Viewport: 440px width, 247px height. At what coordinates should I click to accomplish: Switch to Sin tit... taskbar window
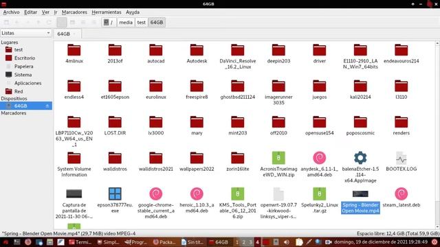point(192,242)
